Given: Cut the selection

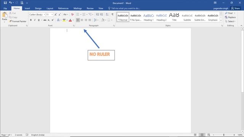Looking at the screenshot, I should (13, 13).
